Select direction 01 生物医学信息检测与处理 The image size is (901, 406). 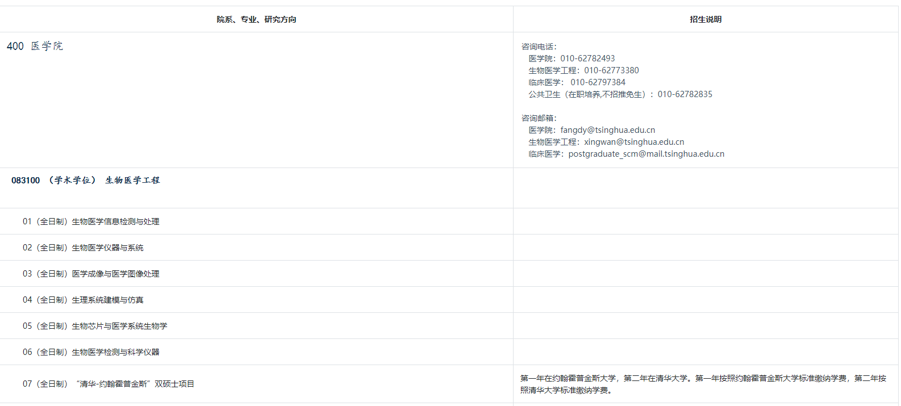coord(91,221)
